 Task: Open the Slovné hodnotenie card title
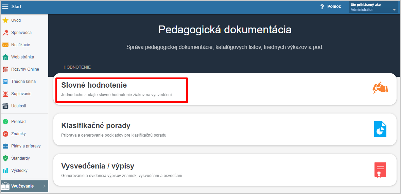[94, 85]
